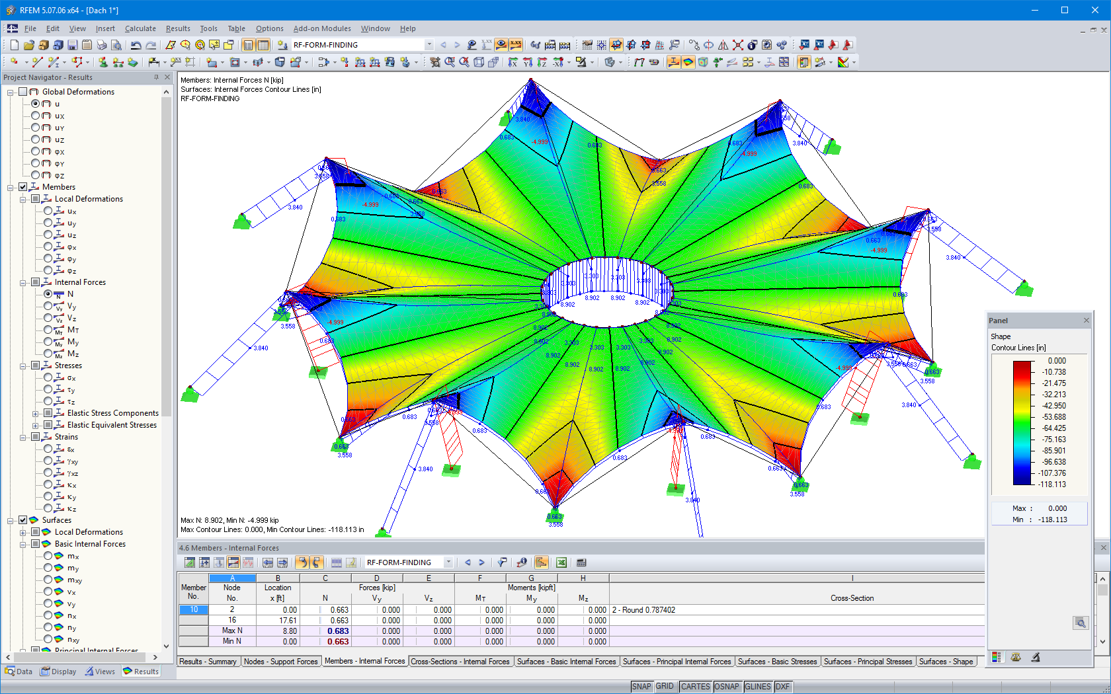Open the calculator in the table toolbar
Screen dimensions: 1111x694
pos(581,562)
